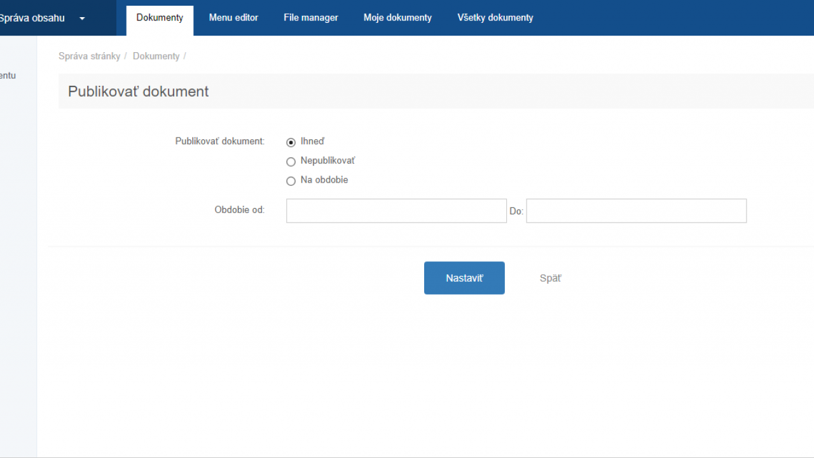This screenshot has height=458, width=814.
Task: Click into the Do date field
Action: (636, 211)
